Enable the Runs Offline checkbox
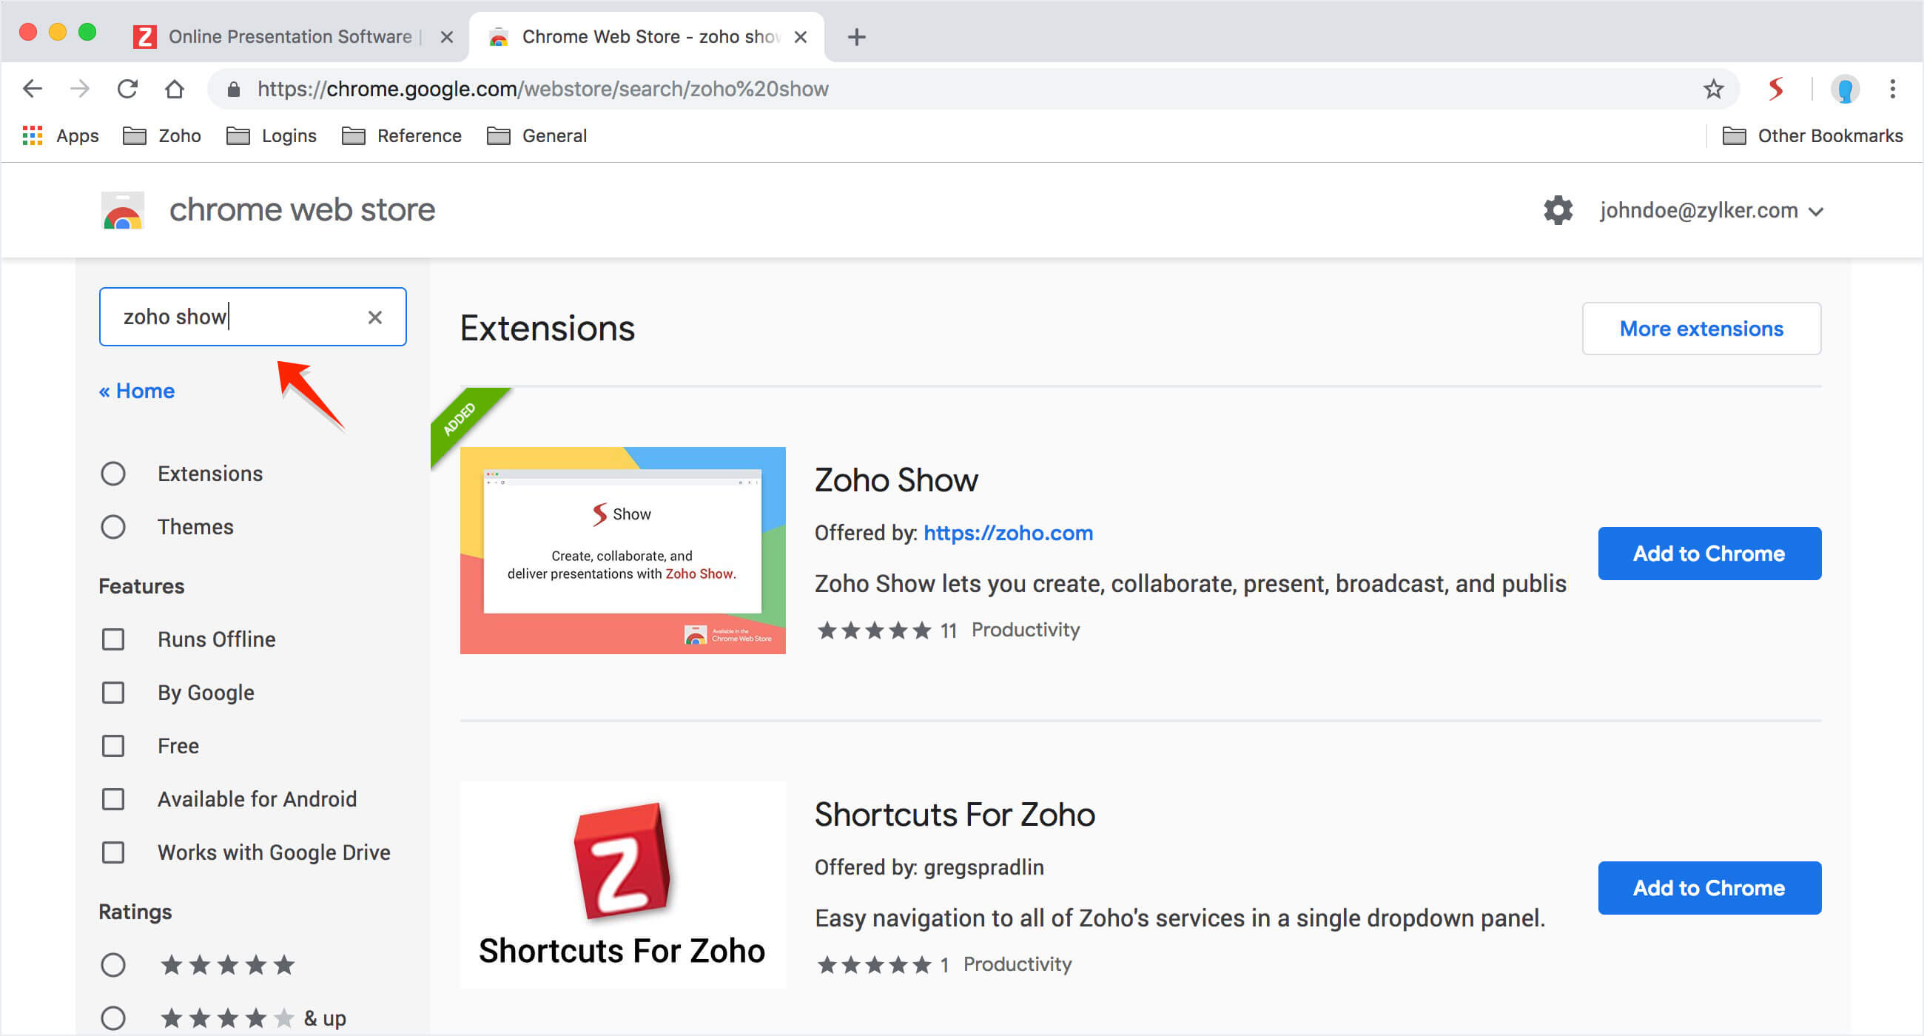 click(113, 639)
